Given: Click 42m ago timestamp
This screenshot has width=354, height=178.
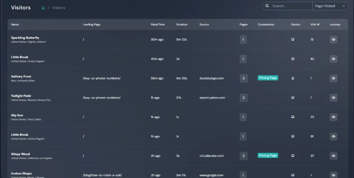Looking at the screenshot, I should (157, 59).
